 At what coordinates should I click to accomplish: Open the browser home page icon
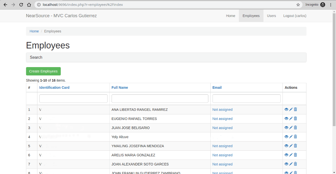29,5
